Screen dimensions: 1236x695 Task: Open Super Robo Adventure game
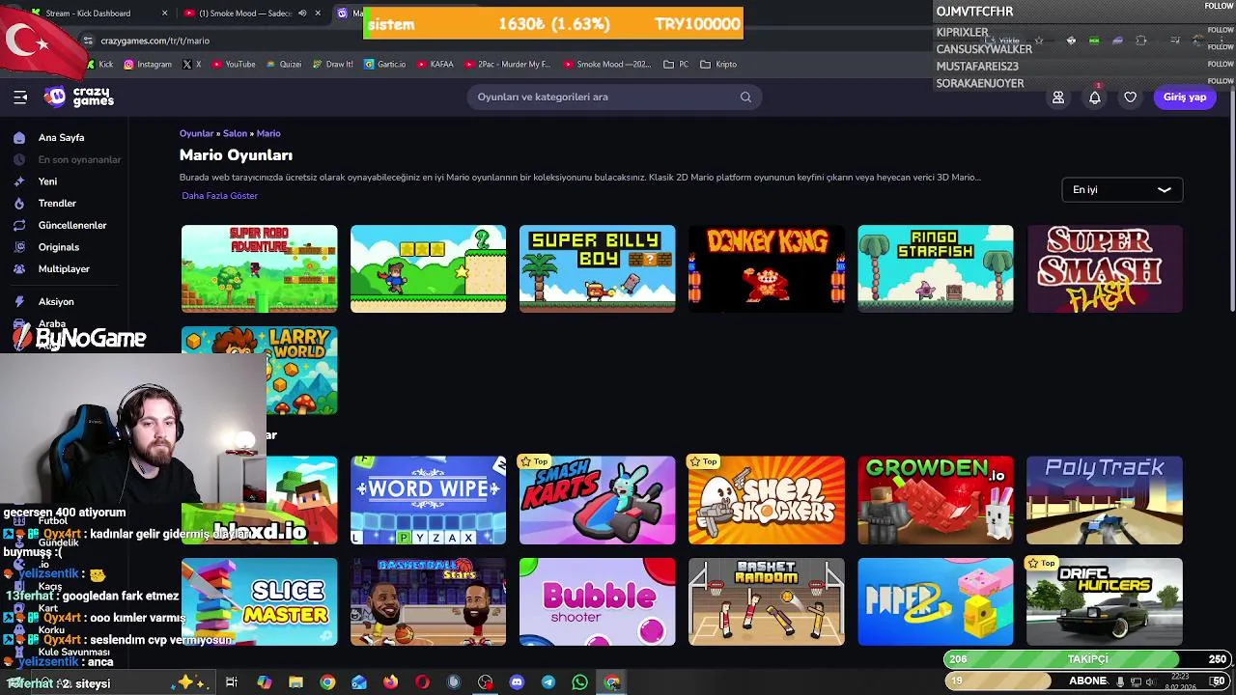point(259,268)
